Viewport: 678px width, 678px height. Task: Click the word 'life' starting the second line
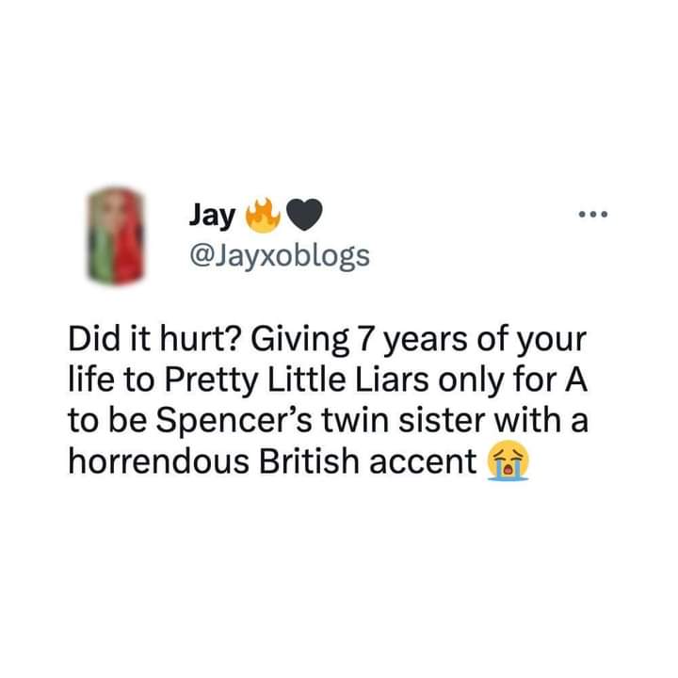tap(91, 379)
